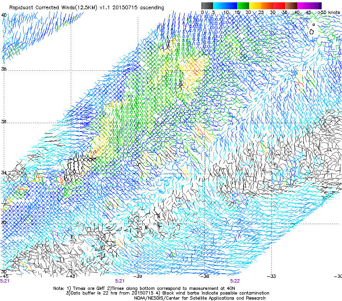Click the '-30' longitude label at the right edge
342x301 pixels.
[338, 276]
